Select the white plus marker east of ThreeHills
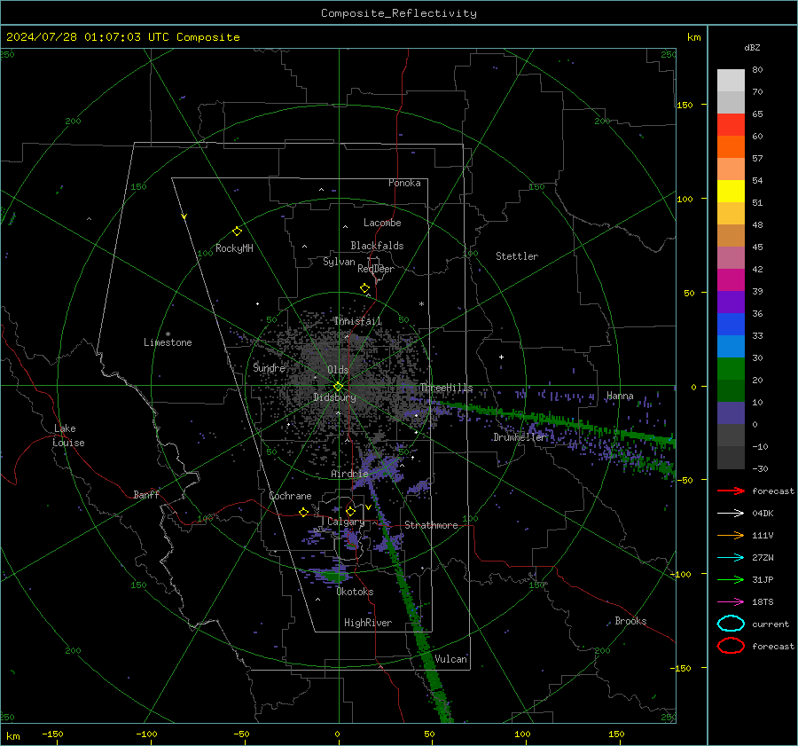This screenshot has width=798, height=746. (501, 357)
